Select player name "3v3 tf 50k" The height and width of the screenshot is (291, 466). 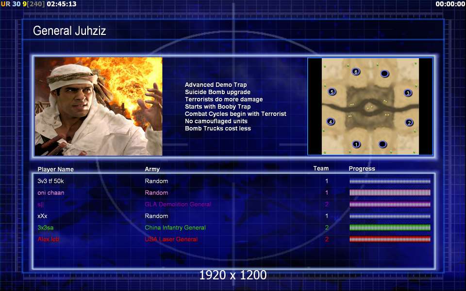[x=50, y=181]
